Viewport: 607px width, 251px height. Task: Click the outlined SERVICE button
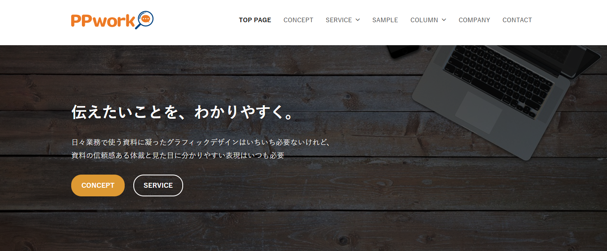click(158, 186)
